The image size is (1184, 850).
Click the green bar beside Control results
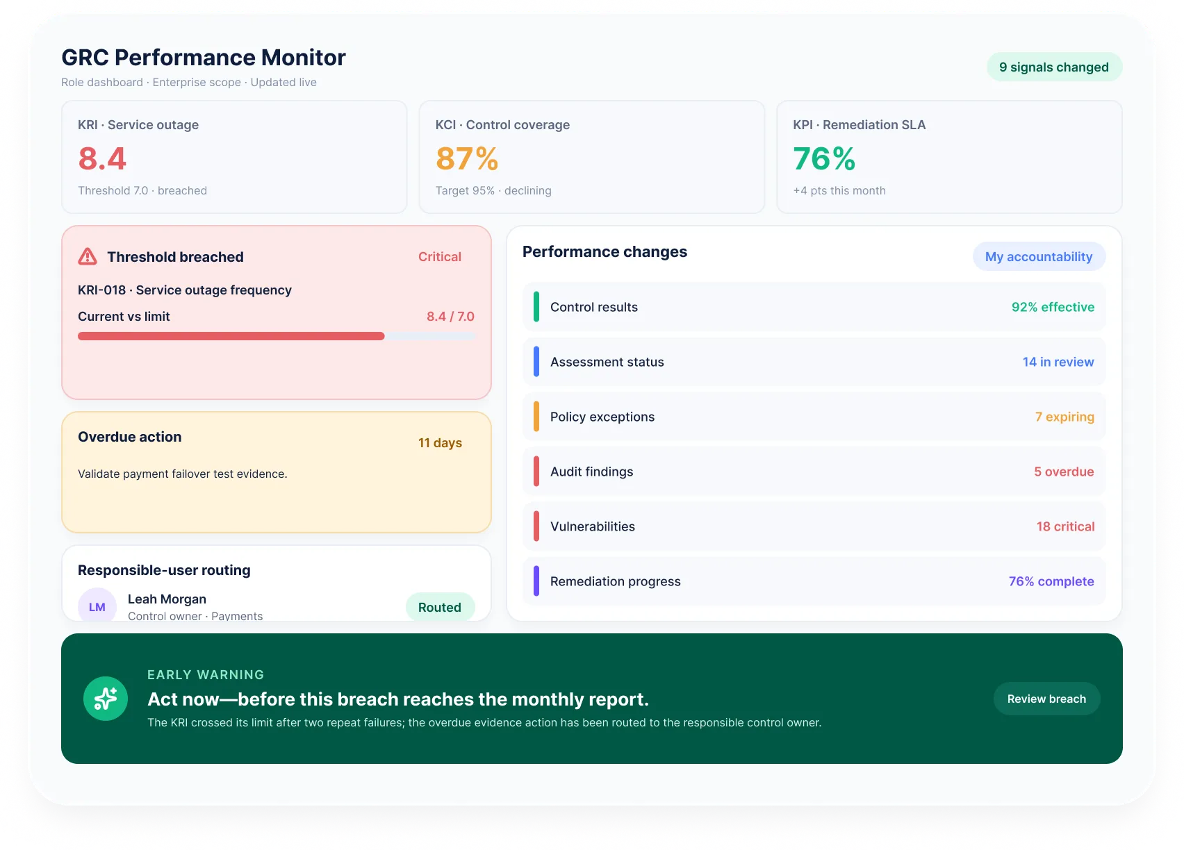point(536,307)
